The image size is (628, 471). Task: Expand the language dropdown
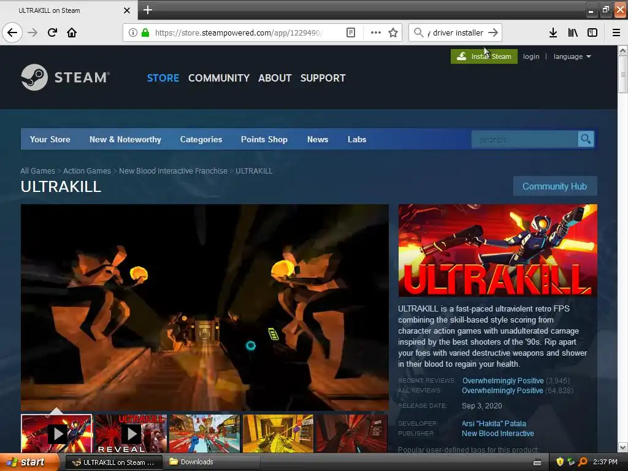point(572,56)
